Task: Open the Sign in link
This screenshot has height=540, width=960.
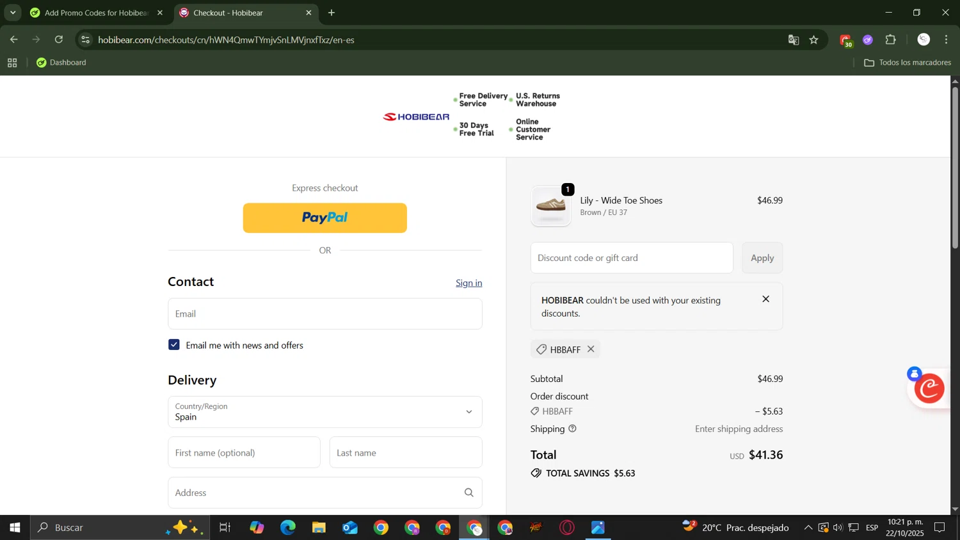Action: (468, 283)
